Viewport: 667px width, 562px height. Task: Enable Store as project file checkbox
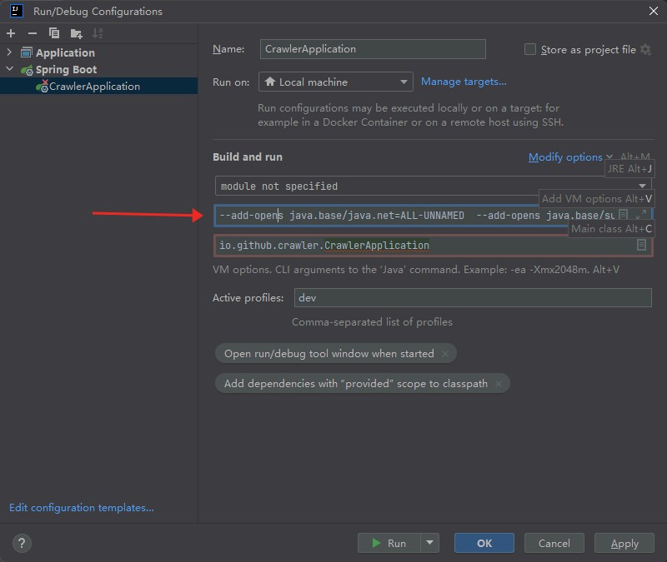coord(530,49)
